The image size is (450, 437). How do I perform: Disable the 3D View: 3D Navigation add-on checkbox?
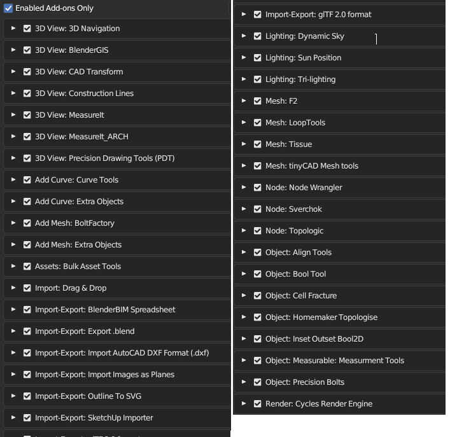tap(27, 29)
